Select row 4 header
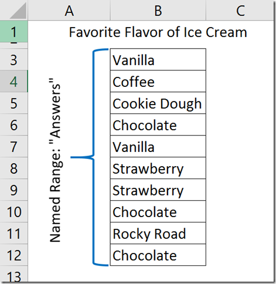 point(14,81)
